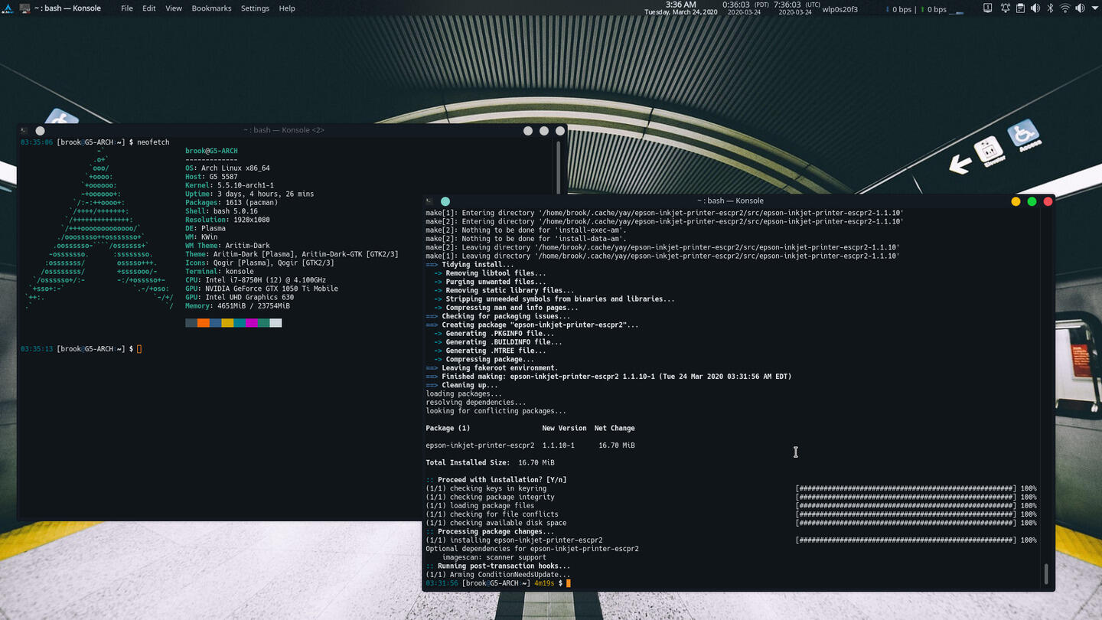Open the Edit menu
Image resolution: width=1102 pixels, height=620 pixels.
point(149,8)
